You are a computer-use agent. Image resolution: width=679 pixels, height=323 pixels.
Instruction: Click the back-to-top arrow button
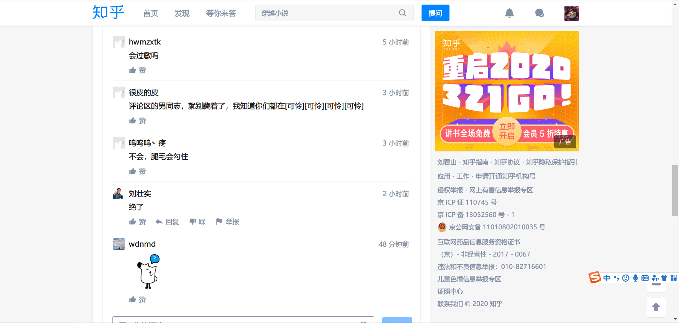[x=656, y=307]
